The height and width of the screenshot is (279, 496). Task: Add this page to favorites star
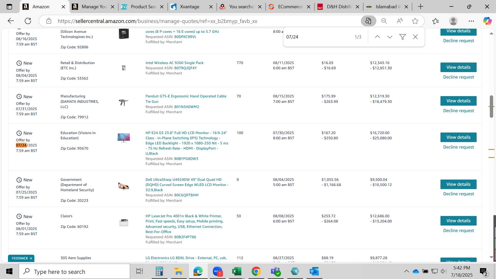click(x=415, y=21)
